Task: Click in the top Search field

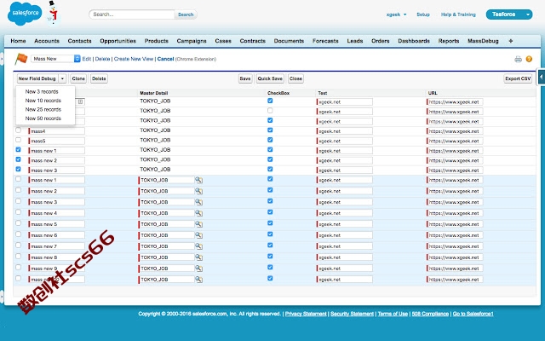Action: click(x=132, y=14)
